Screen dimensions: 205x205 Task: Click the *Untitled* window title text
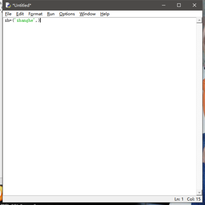coord(22,5)
